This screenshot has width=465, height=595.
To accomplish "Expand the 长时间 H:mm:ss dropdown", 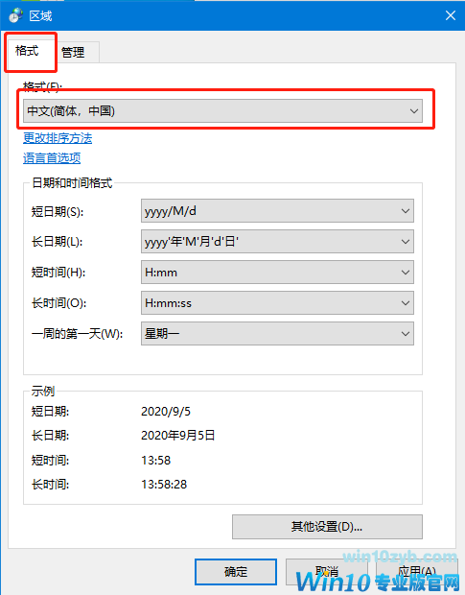I will [277, 303].
